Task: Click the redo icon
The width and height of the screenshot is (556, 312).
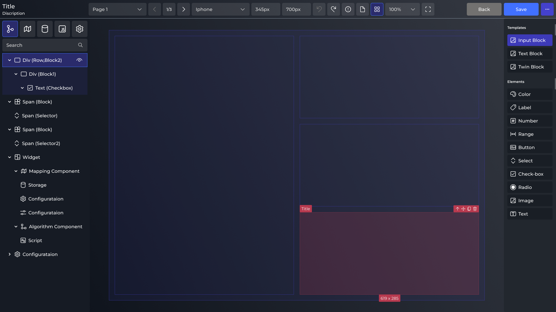Action: pos(334,9)
